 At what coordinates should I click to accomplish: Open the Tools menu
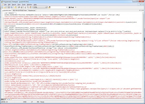(24, 4)
